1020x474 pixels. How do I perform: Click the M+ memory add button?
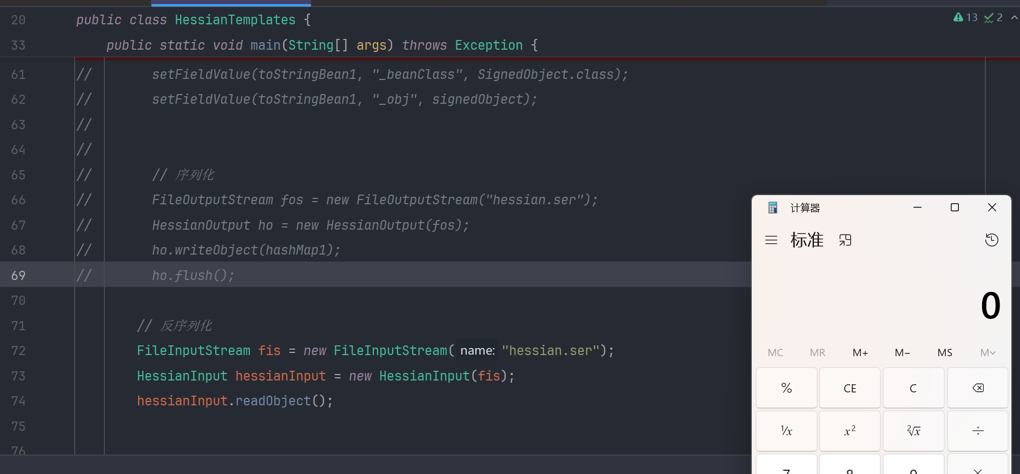point(860,353)
